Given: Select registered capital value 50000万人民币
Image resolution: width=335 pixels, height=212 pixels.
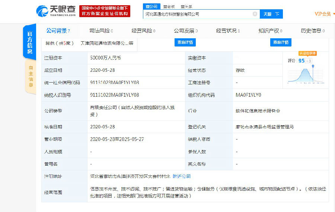Looking at the screenshot, I should click(106, 58).
